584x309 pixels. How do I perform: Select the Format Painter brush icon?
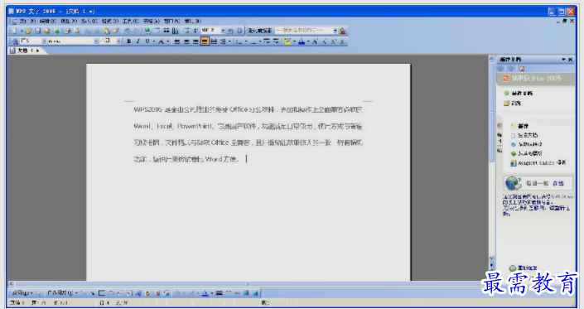[x=116, y=31]
